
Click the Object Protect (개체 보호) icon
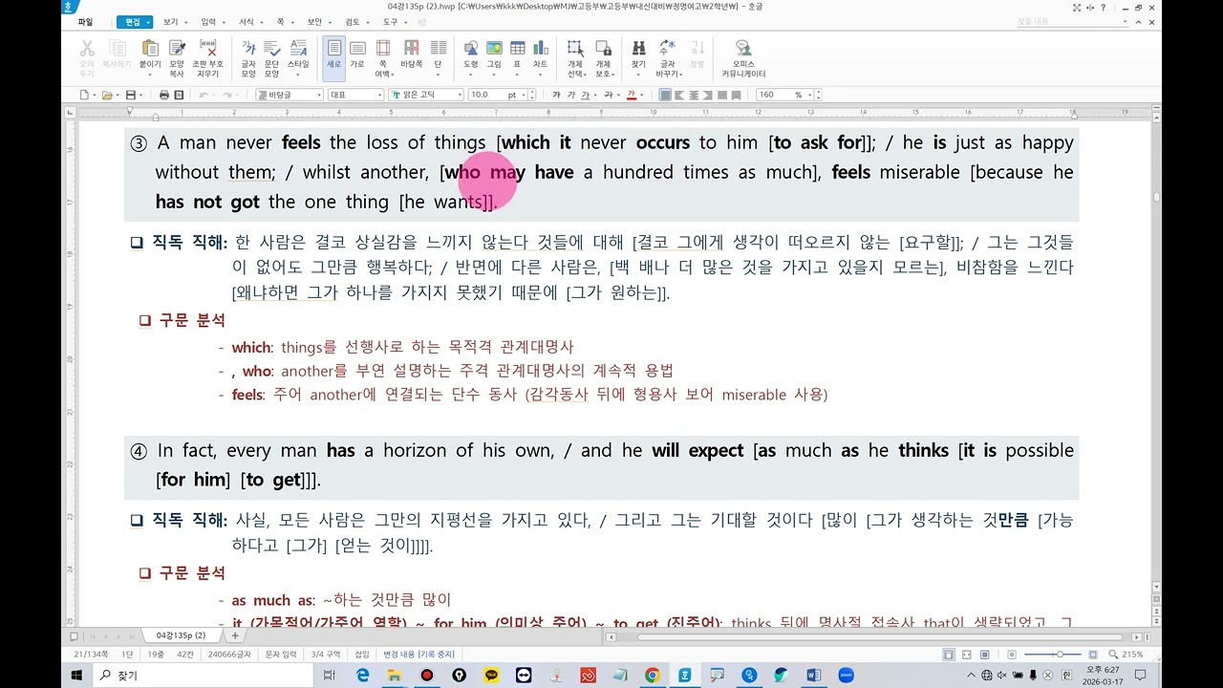point(603,48)
